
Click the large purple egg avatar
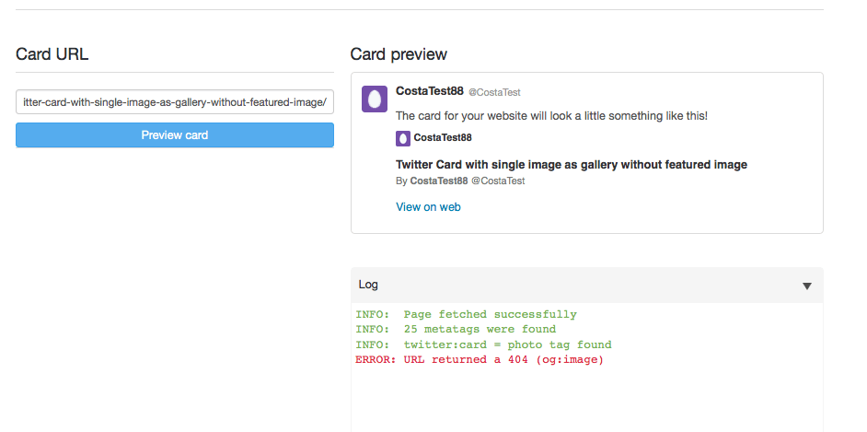pyautogui.click(x=375, y=99)
